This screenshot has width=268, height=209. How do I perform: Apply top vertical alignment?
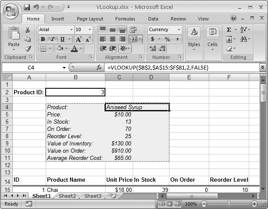[103, 30]
